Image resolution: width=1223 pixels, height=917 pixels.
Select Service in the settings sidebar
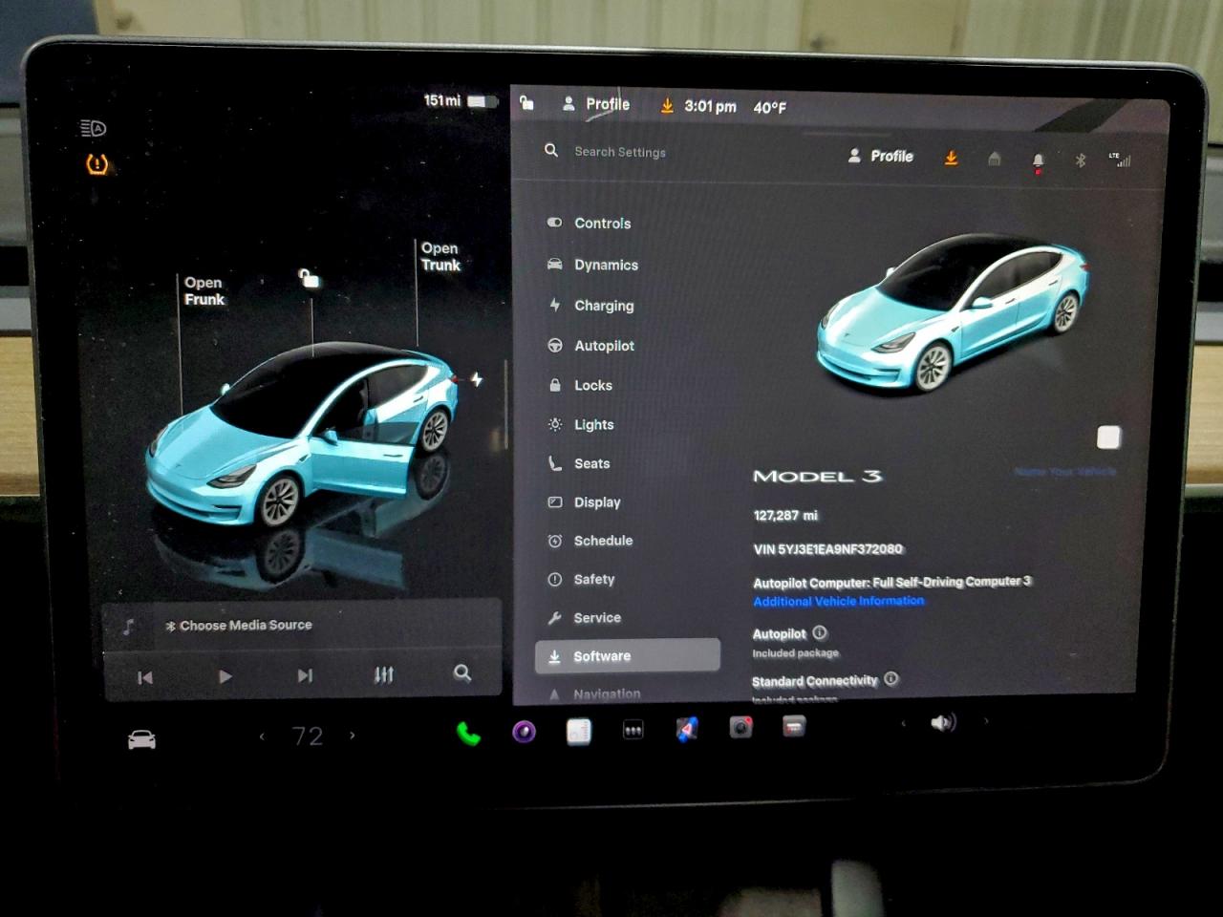(x=597, y=617)
